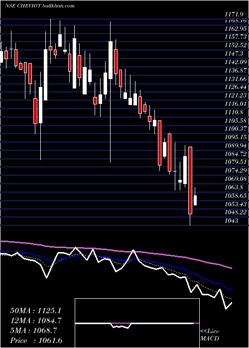Click the 1147.3 price axis label
The width and height of the screenshot is (249, 348).
[x=234, y=54]
